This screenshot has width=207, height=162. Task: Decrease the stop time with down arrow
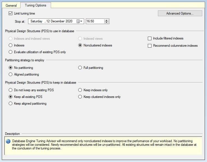[106, 22]
